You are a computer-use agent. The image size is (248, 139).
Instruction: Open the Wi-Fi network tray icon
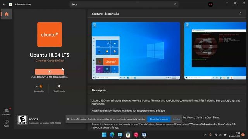click(x=216, y=135)
